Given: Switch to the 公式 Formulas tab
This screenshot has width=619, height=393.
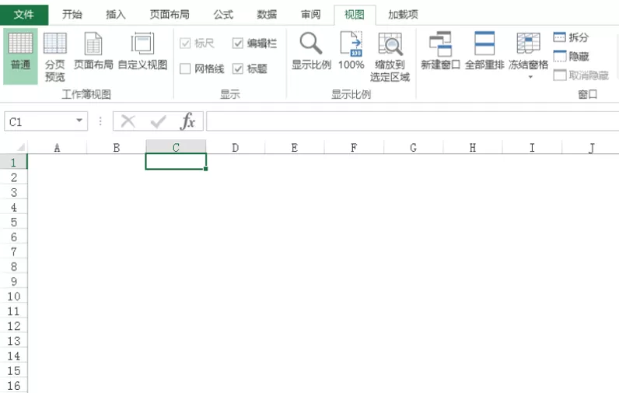Looking at the screenshot, I should [x=223, y=15].
